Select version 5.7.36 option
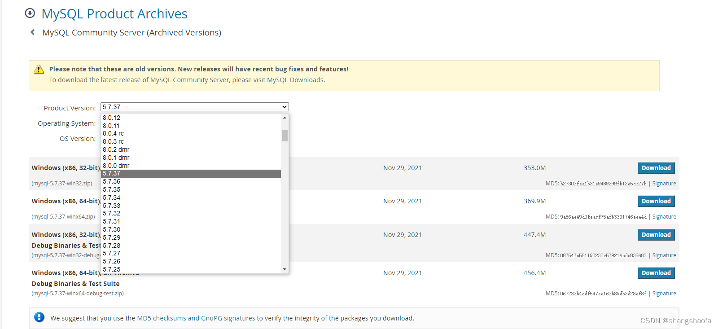Image resolution: width=718 pixels, height=329 pixels. 191,181
